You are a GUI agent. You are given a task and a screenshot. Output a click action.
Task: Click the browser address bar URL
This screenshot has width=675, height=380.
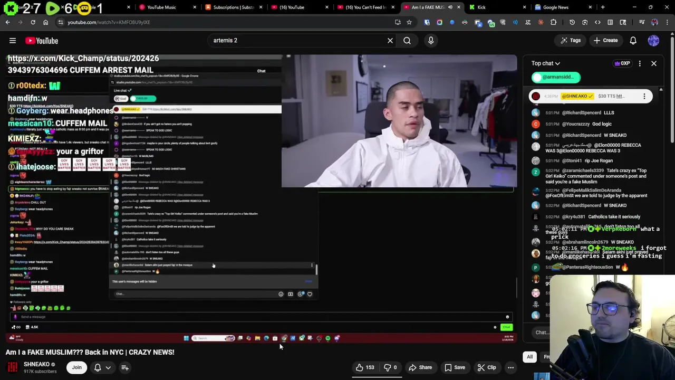tap(109, 22)
